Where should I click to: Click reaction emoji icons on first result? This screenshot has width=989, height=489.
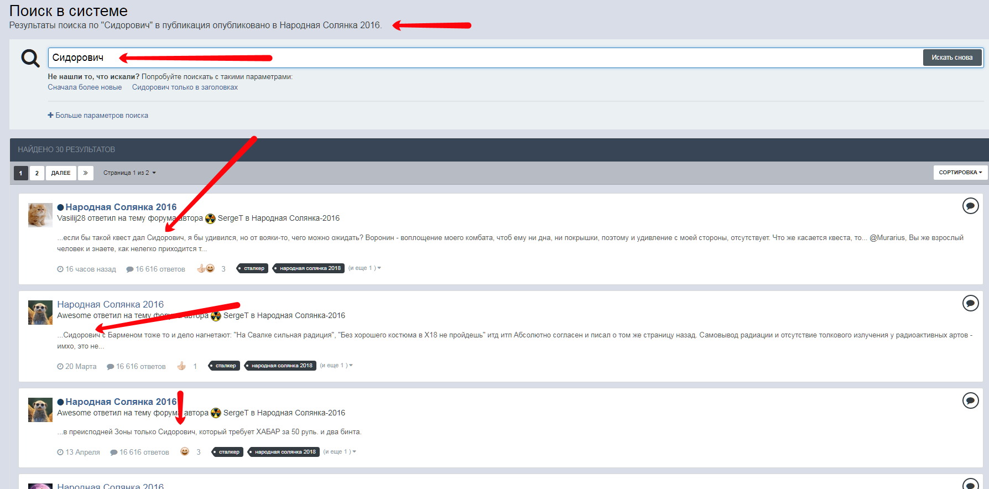coord(206,269)
